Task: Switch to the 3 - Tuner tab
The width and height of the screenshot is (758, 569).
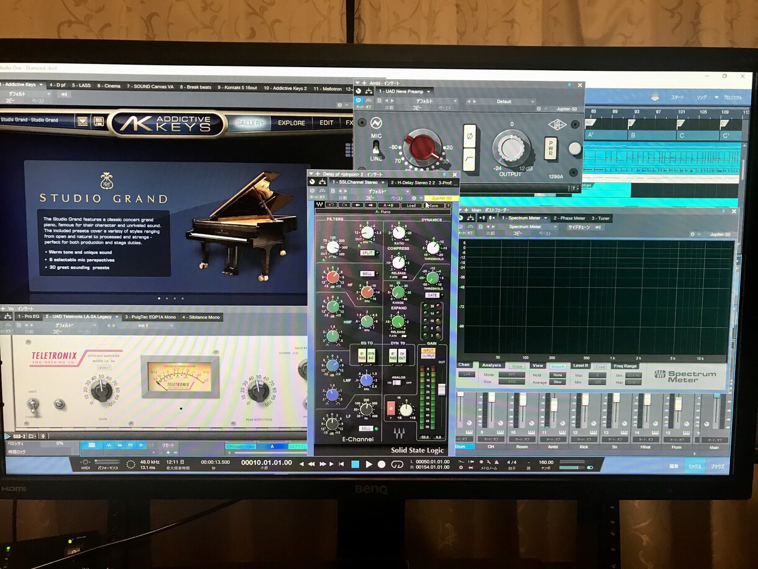Action: point(601,218)
